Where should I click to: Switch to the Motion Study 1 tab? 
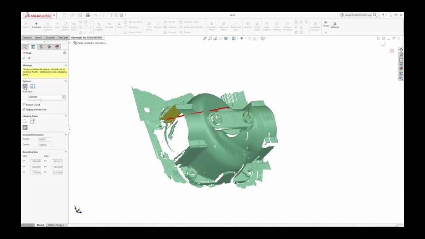(x=56, y=225)
